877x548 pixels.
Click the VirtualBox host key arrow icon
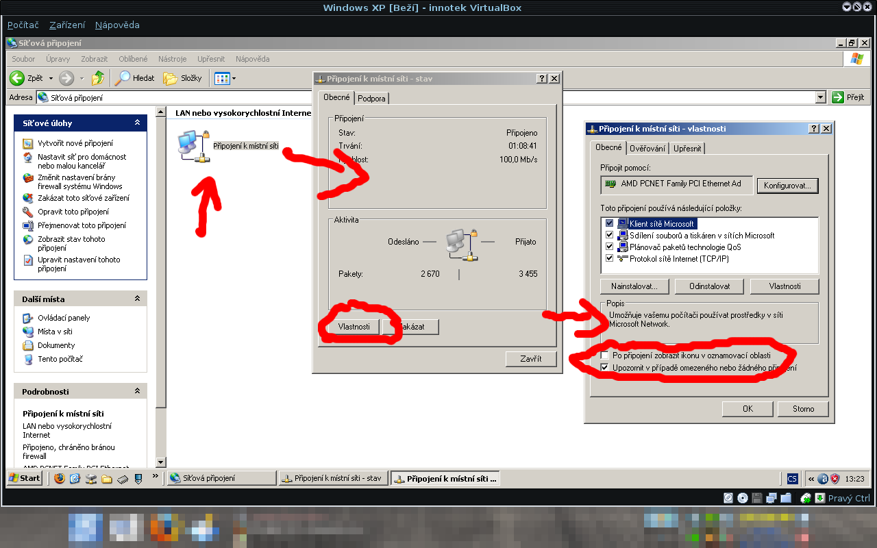pos(819,498)
